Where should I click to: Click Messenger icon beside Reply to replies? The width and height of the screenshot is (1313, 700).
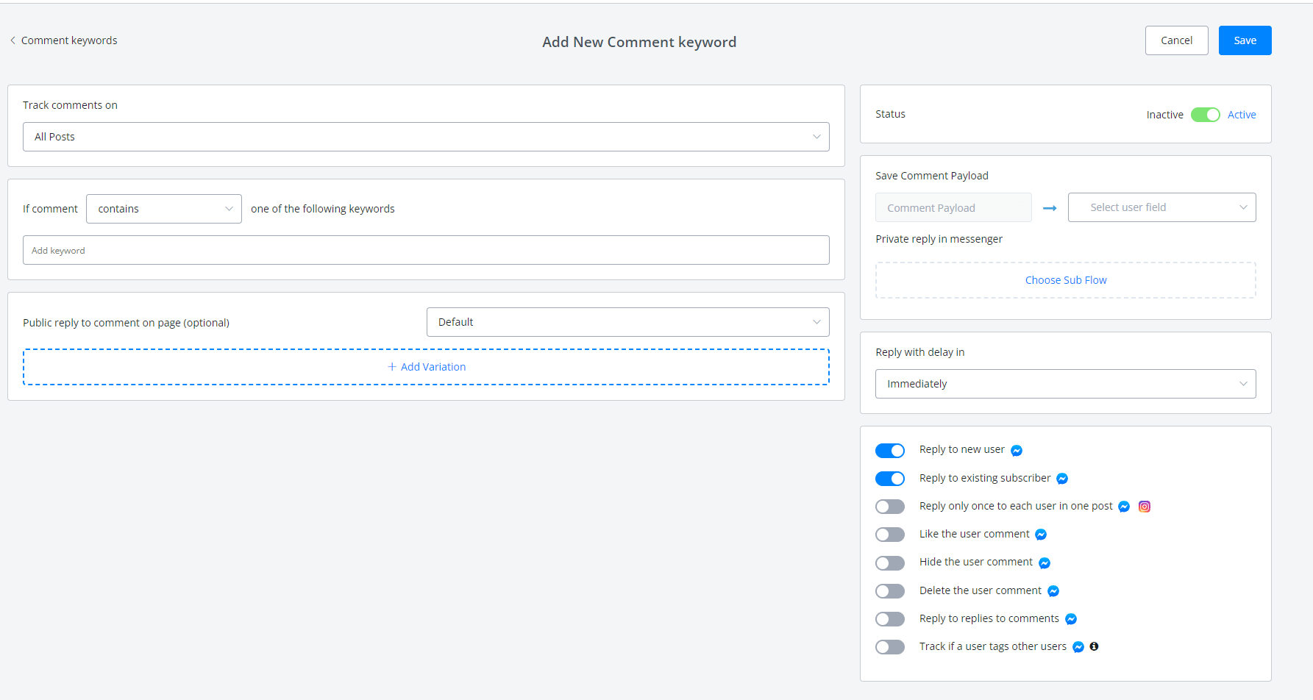coord(1071,619)
